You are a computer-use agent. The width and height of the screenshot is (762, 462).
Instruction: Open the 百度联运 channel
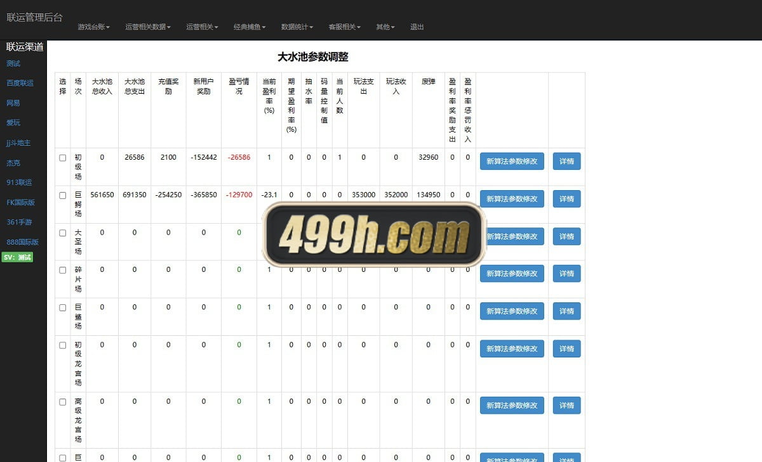20,83
